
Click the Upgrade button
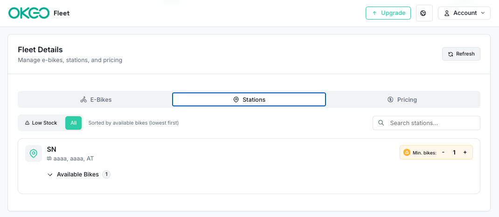point(388,13)
